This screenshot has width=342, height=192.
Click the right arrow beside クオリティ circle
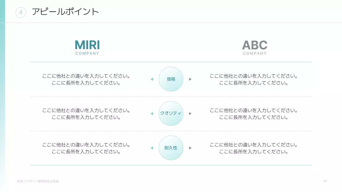tap(190, 114)
